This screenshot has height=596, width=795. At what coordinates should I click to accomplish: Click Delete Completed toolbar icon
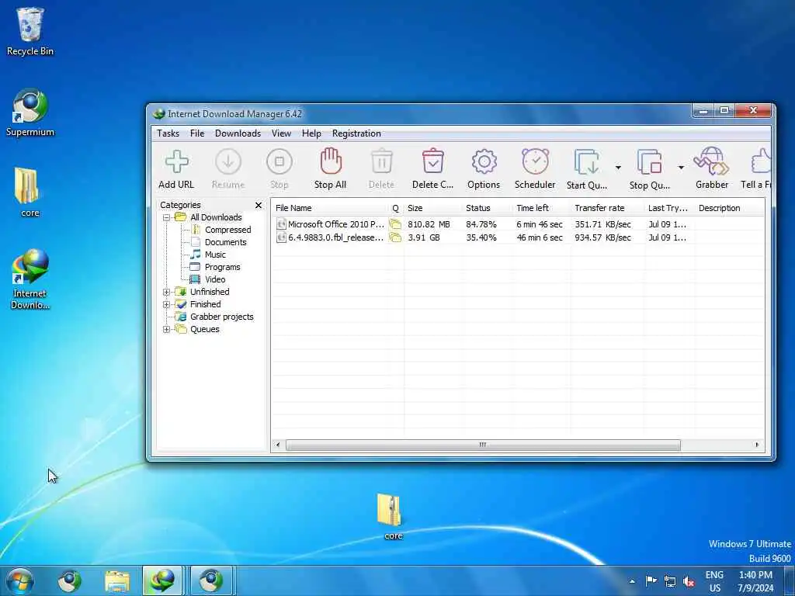[x=432, y=168]
